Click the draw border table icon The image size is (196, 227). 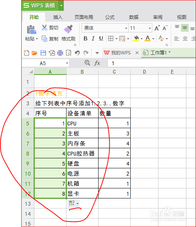coord(122,39)
